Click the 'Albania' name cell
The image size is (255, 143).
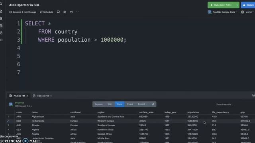35,126
